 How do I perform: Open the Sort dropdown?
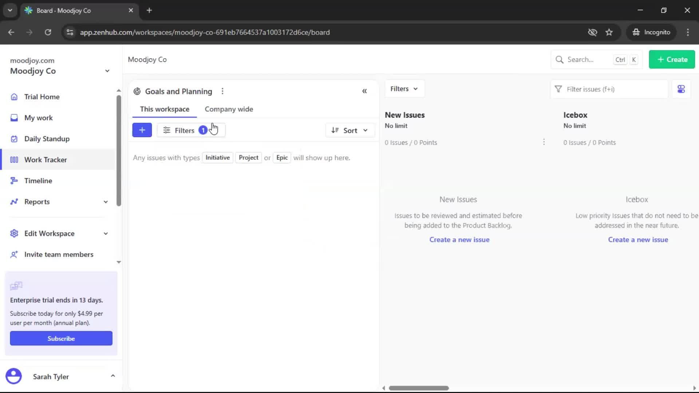pos(350,130)
